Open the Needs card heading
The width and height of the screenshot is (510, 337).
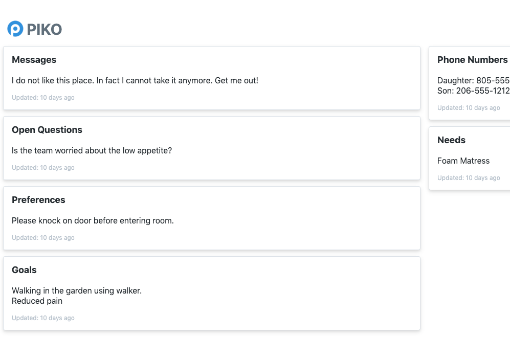pos(451,140)
